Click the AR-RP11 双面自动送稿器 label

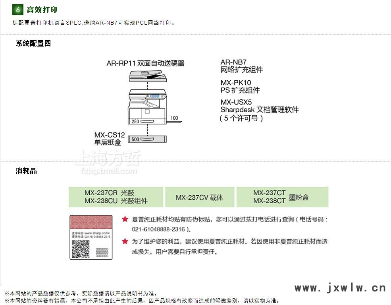tap(145, 63)
